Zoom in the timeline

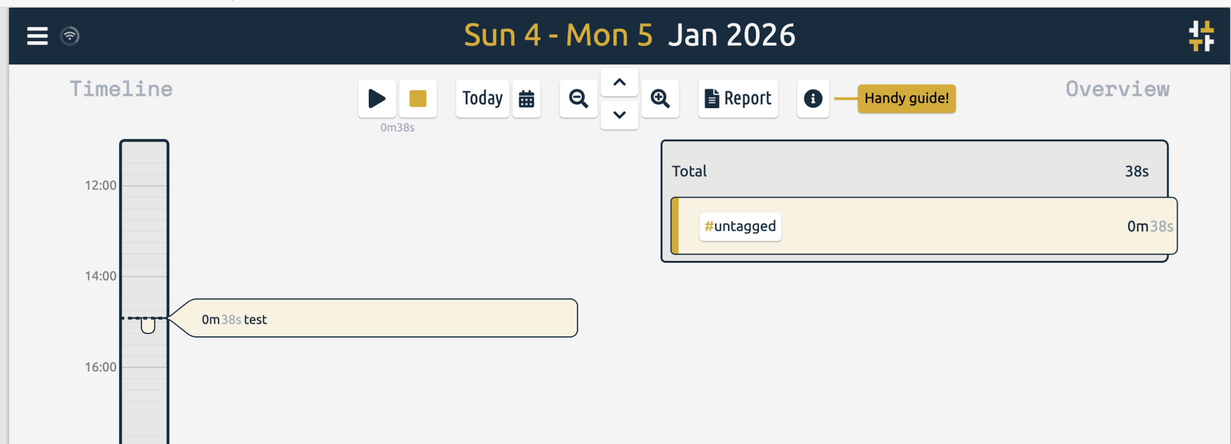point(660,99)
